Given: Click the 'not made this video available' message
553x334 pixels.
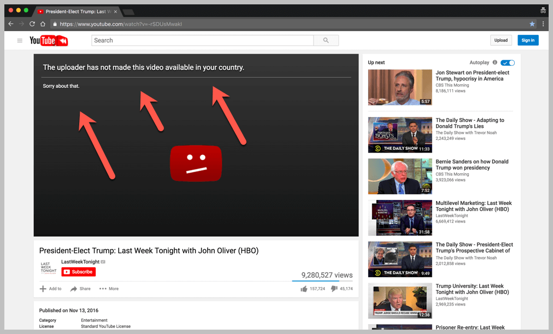Looking at the screenshot, I should [x=143, y=67].
